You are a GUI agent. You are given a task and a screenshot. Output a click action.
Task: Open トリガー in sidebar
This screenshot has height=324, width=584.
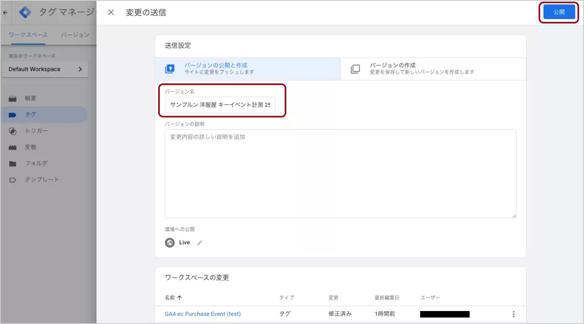coord(36,131)
